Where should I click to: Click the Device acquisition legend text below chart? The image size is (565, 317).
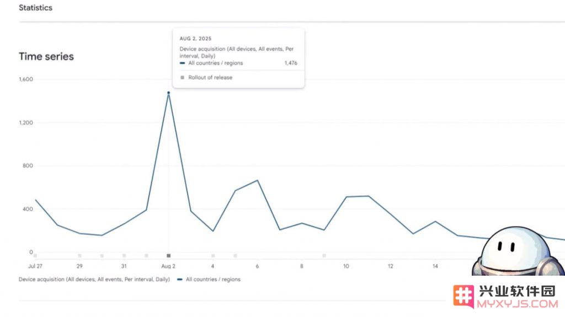(x=94, y=280)
